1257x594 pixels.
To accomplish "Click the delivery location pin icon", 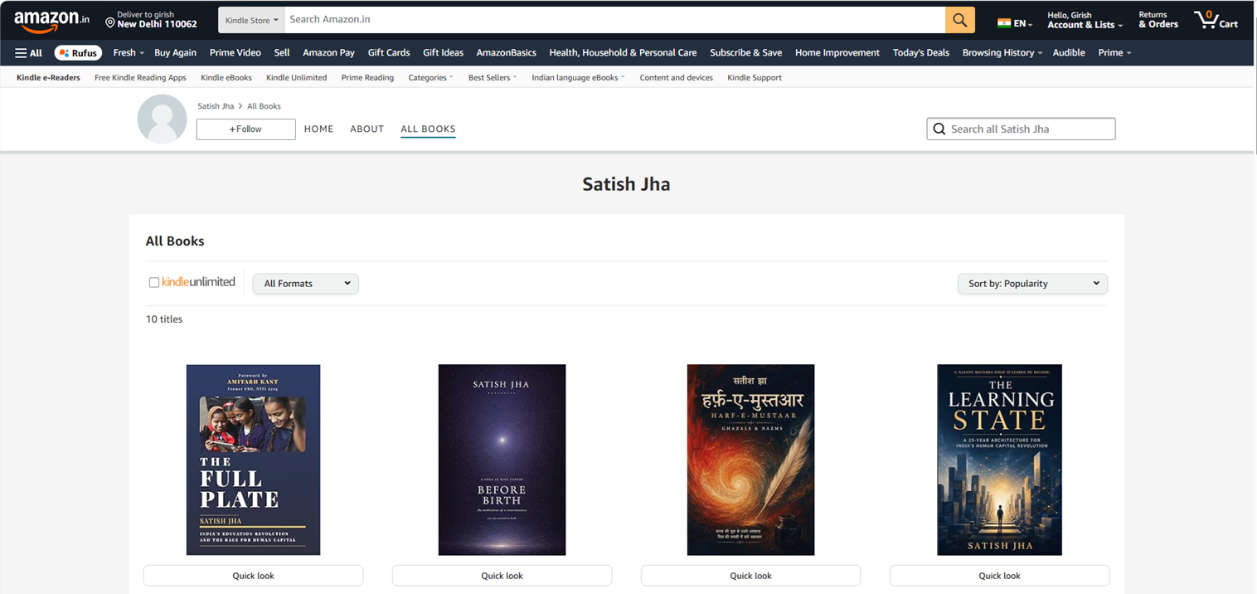I will [x=110, y=23].
